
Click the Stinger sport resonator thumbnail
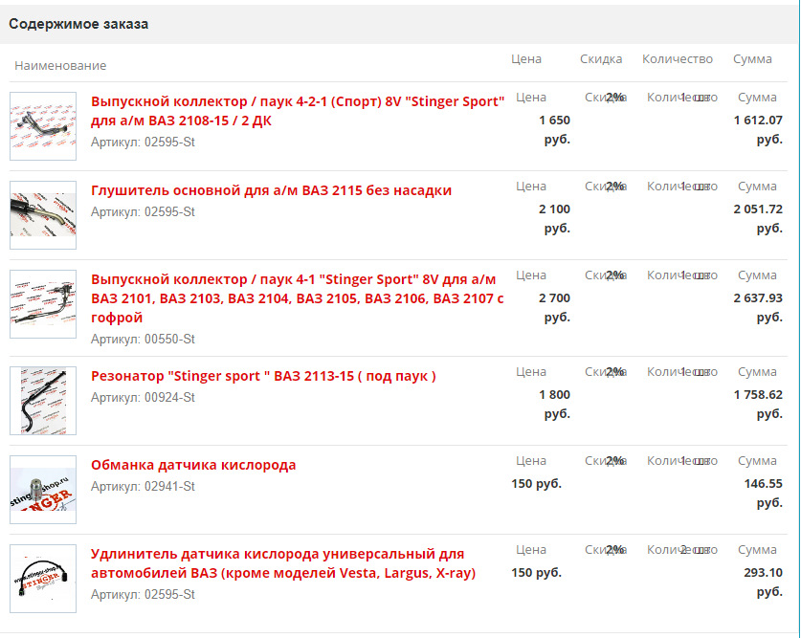pyautogui.click(x=43, y=401)
